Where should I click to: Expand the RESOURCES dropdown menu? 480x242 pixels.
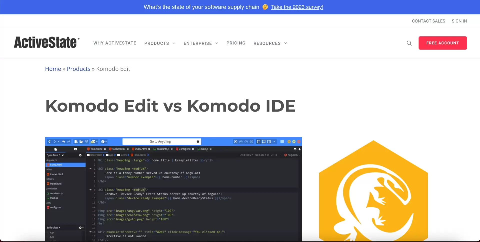click(x=270, y=43)
